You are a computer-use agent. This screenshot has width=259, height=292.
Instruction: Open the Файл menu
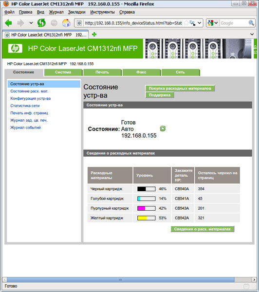(9, 12)
